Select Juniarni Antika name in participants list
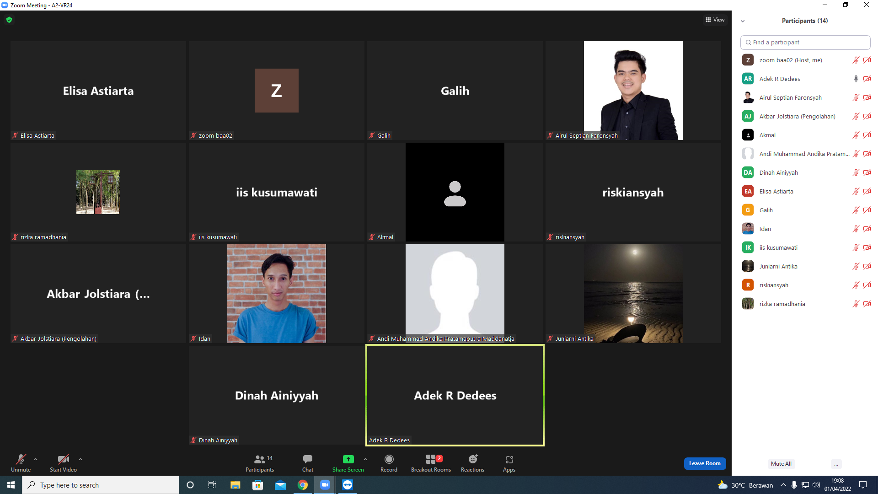878x494 pixels. coord(778,266)
